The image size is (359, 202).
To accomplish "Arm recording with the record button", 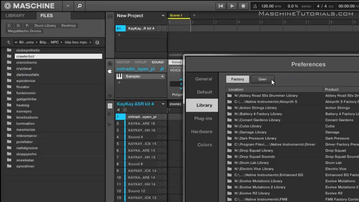I will pos(243,6).
